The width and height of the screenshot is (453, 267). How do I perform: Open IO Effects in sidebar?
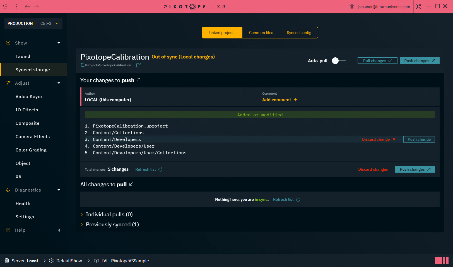tap(33, 110)
